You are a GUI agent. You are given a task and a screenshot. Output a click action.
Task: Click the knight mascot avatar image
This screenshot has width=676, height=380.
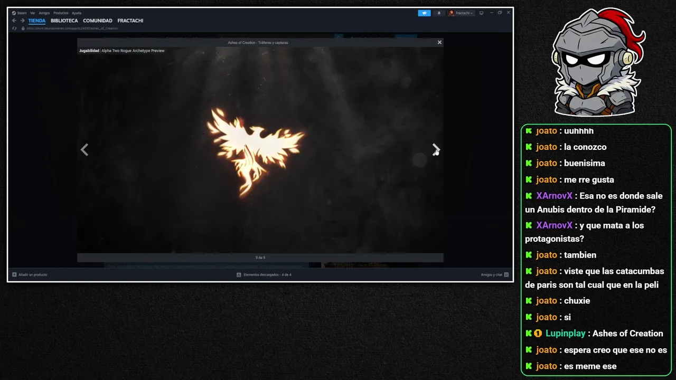[x=598, y=62]
